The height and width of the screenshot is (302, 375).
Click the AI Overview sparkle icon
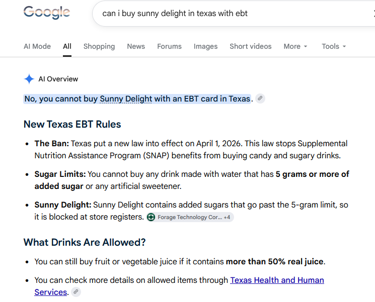coord(29,79)
